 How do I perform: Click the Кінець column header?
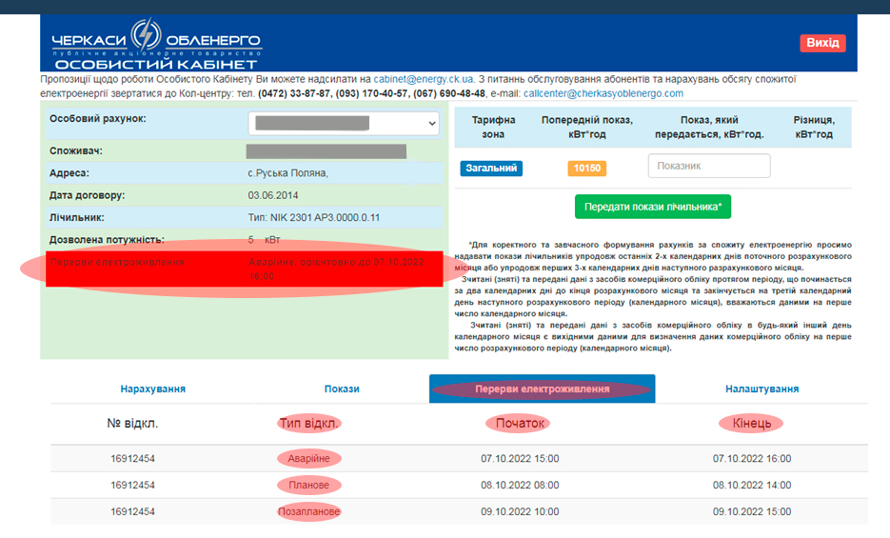tap(752, 423)
